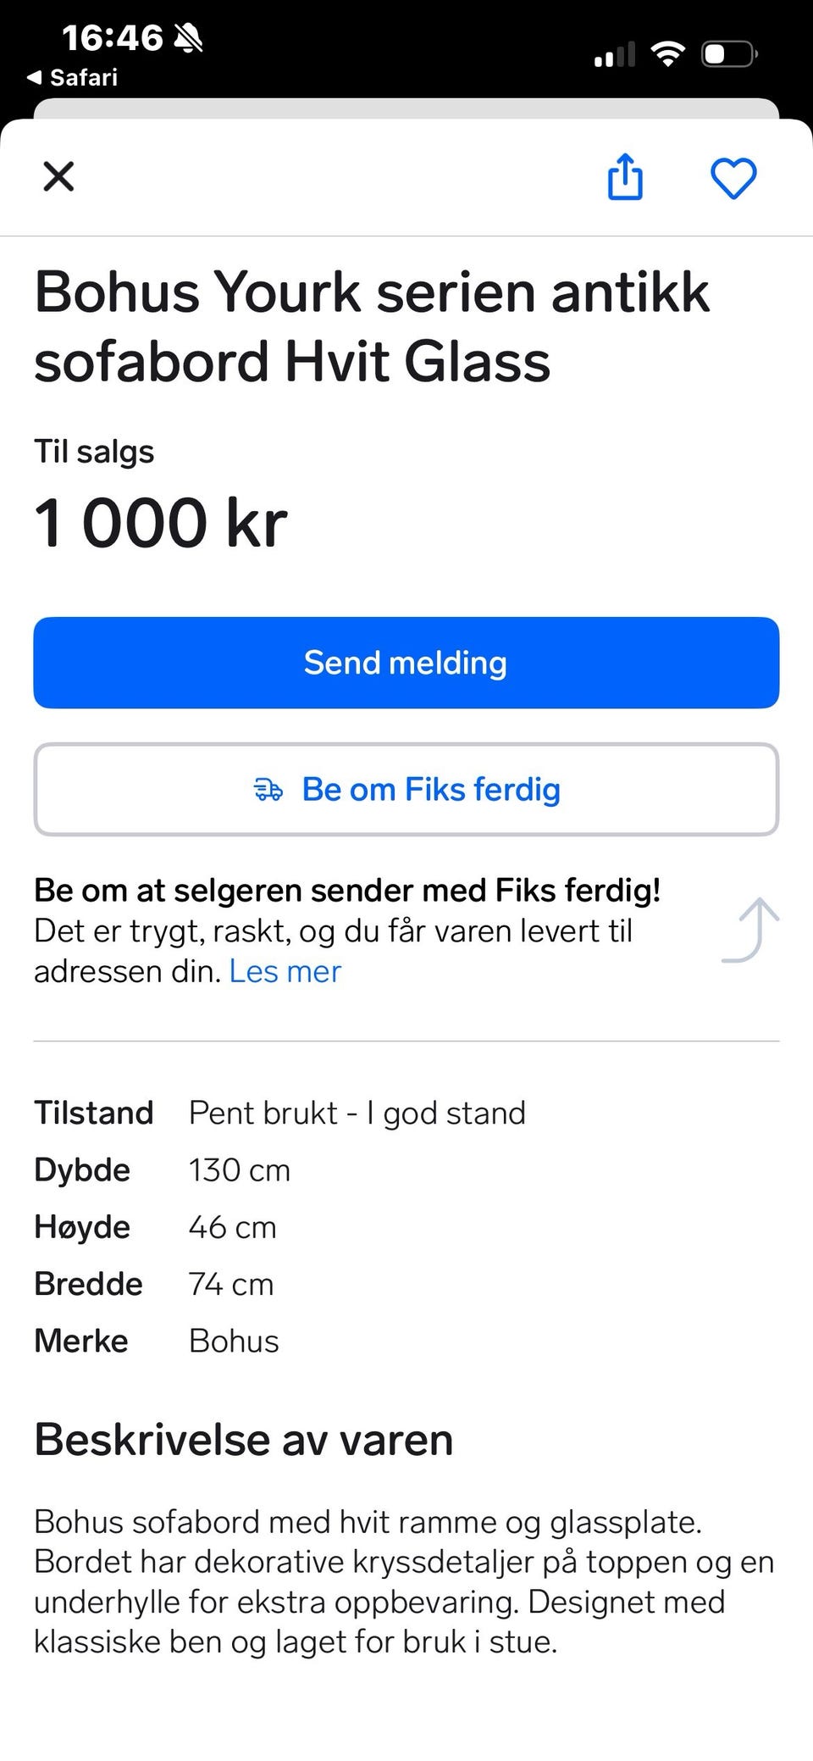Tap the delivery truck icon
Viewport: 813px width, 1761px height.
coord(268,790)
